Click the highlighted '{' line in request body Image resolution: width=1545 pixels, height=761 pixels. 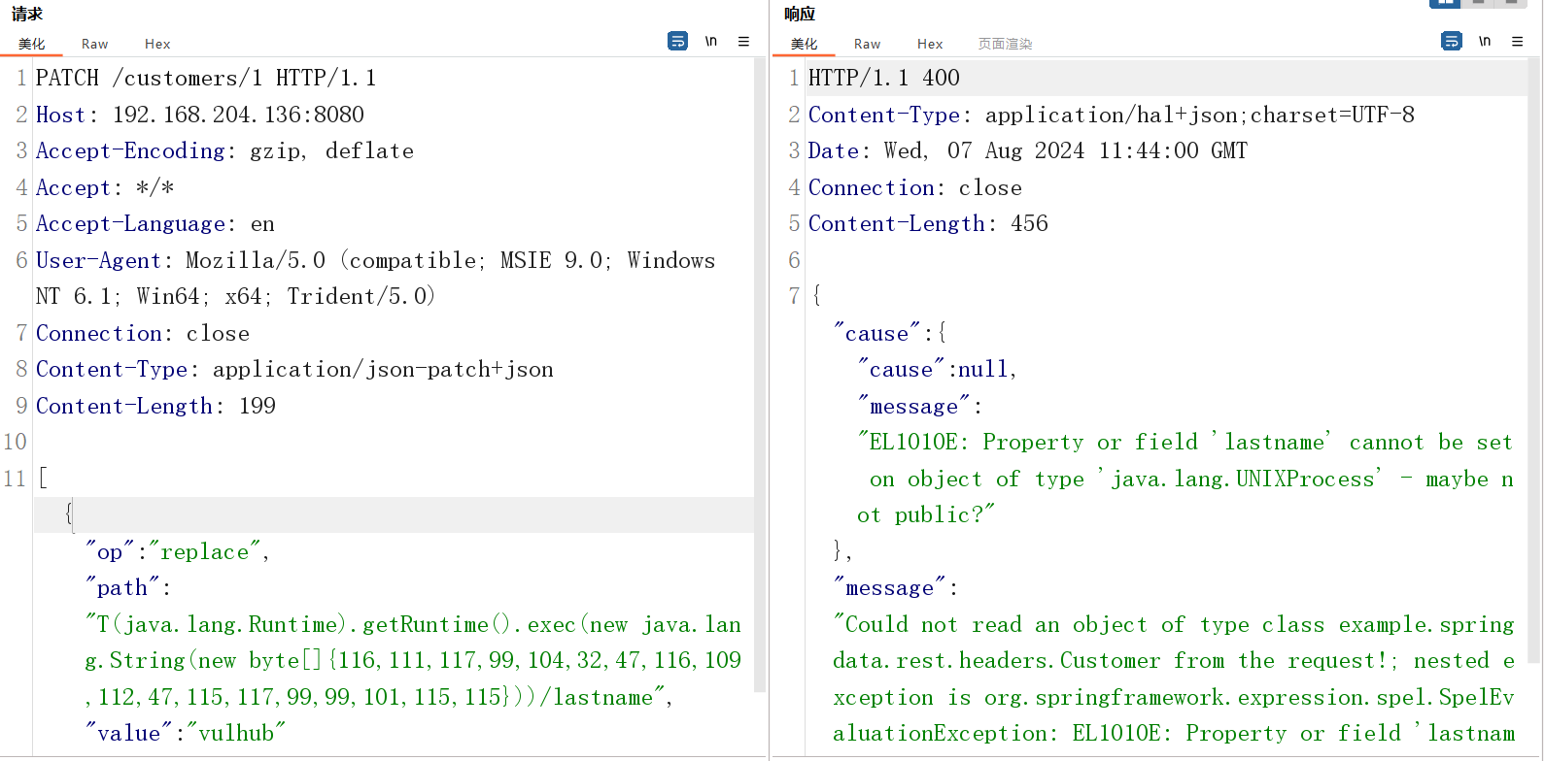coord(394,514)
